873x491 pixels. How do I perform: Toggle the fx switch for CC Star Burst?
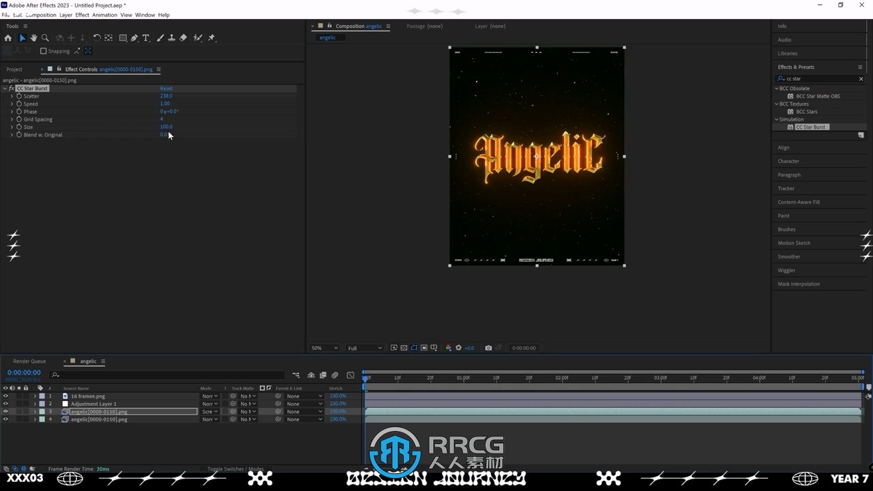click(x=12, y=89)
